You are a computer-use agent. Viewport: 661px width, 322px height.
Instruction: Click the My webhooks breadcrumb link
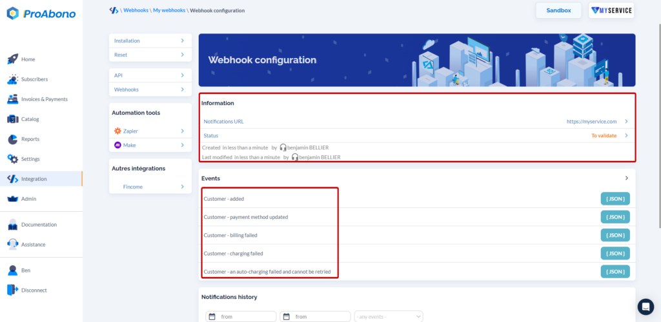click(169, 10)
